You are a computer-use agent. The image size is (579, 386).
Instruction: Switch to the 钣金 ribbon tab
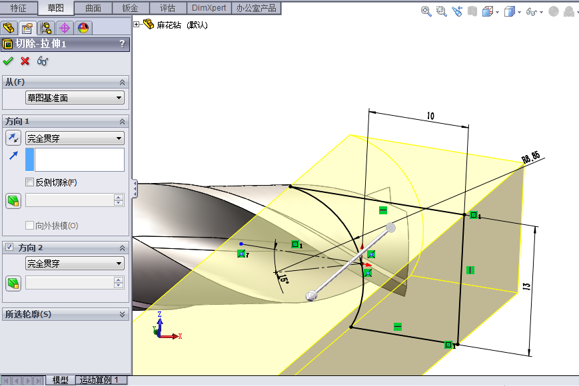click(x=131, y=8)
